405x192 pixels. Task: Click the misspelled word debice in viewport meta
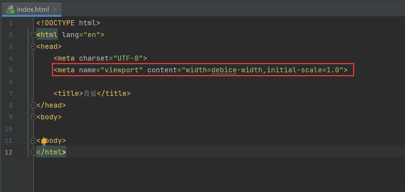tap(224, 70)
